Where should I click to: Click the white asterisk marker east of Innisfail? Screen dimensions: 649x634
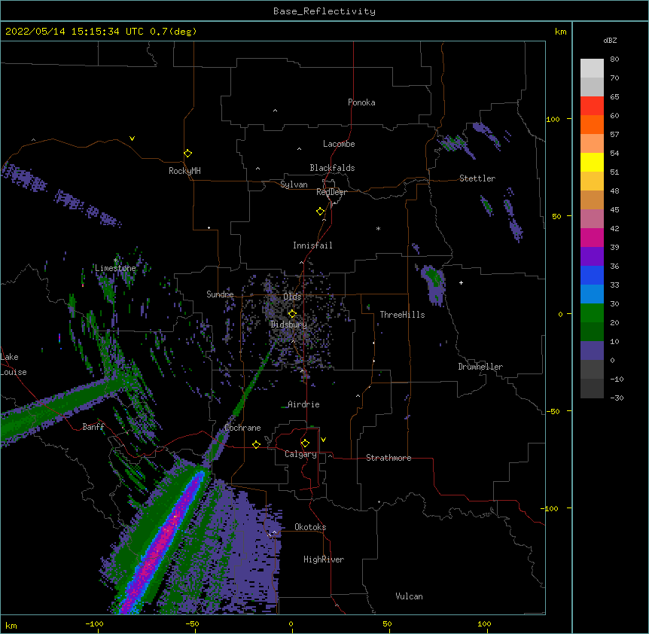(x=378, y=228)
